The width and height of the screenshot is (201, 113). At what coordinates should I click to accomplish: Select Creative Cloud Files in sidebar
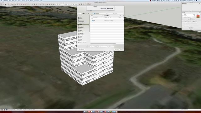83,42
